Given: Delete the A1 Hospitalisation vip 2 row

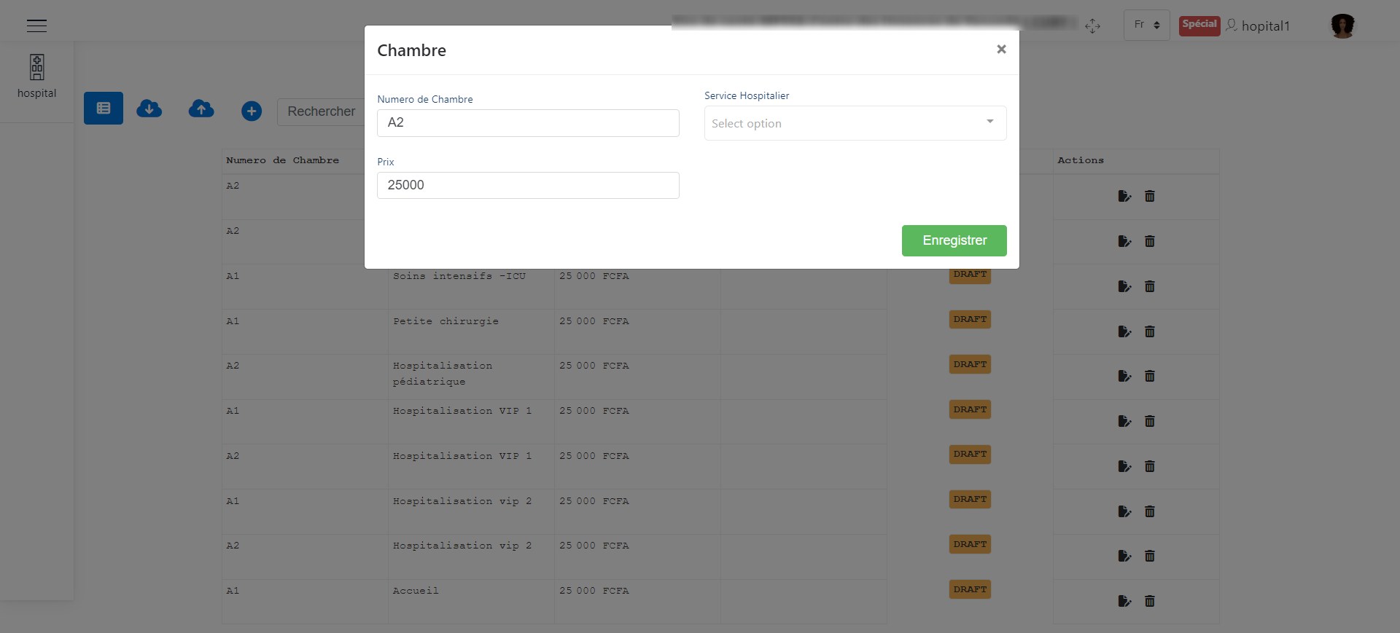Looking at the screenshot, I should pos(1150,511).
